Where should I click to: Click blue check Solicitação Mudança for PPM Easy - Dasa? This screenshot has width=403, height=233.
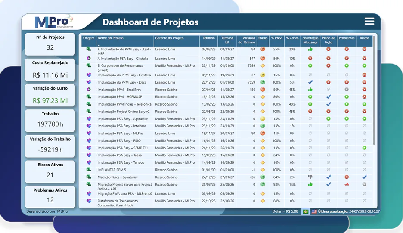click(x=310, y=82)
